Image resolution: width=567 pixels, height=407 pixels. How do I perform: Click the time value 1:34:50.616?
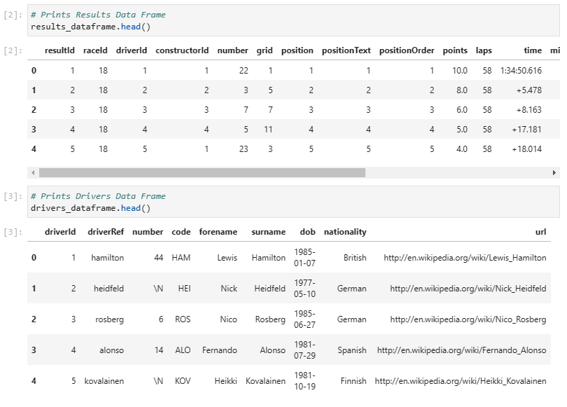click(x=521, y=71)
